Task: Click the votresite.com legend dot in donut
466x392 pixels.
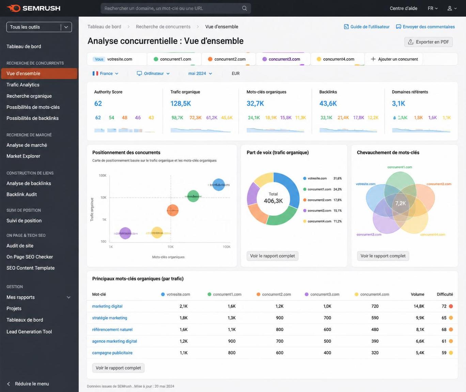Action: tap(305, 178)
